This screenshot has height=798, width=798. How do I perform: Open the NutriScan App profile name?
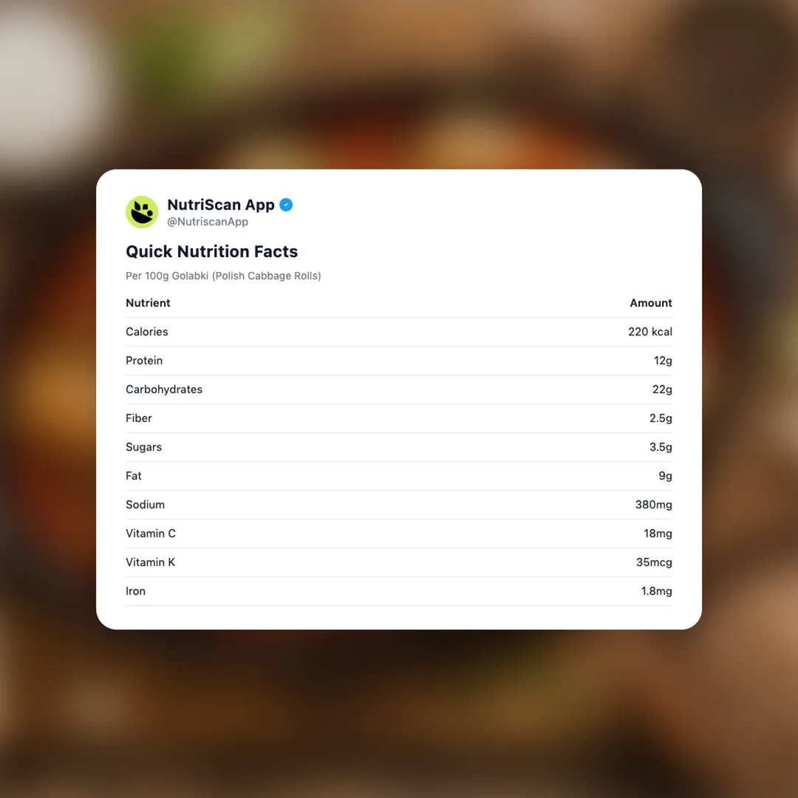pyautogui.click(x=221, y=205)
